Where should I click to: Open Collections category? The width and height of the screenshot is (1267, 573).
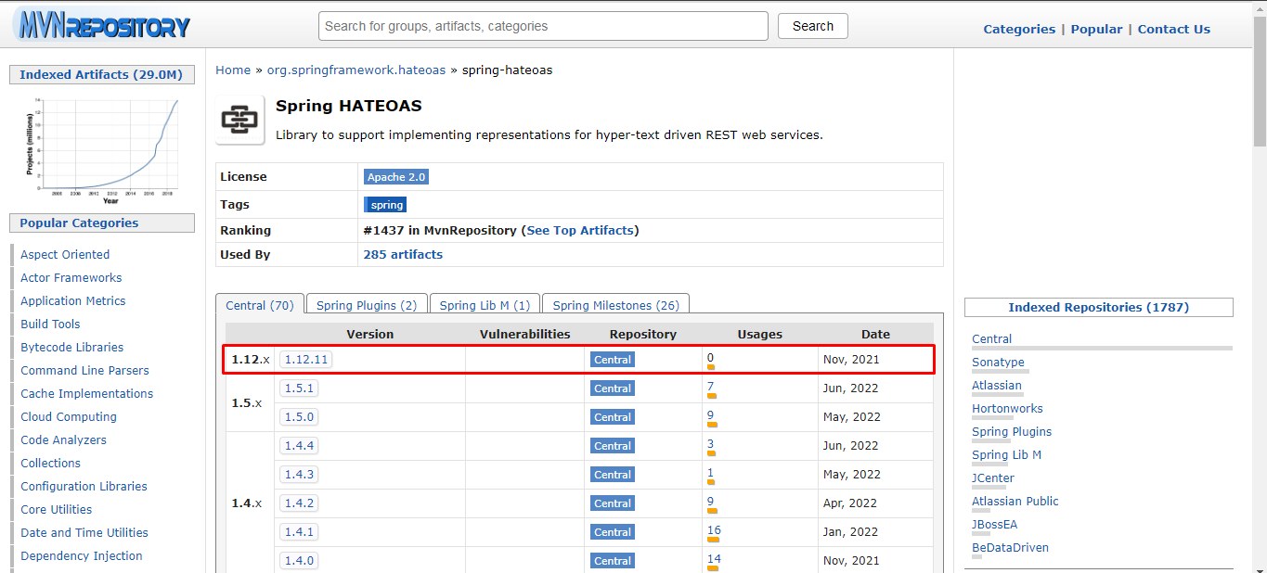click(51, 464)
